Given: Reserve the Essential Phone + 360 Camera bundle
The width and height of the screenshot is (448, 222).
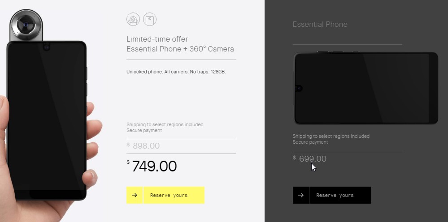Looking at the screenshot, I should point(174,195).
